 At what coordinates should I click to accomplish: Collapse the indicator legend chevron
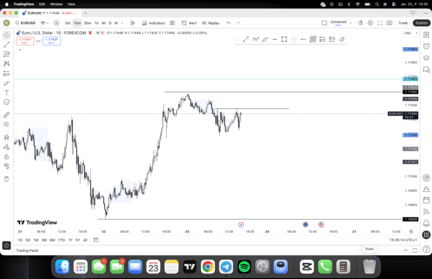(x=20, y=50)
